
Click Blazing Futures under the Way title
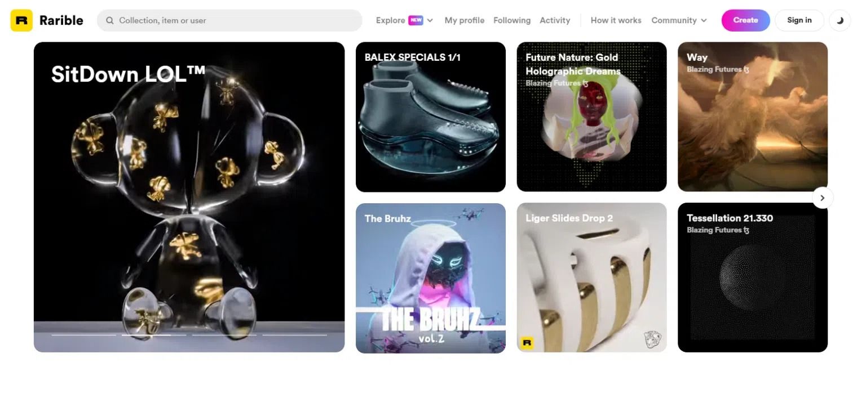(x=718, y=70)
